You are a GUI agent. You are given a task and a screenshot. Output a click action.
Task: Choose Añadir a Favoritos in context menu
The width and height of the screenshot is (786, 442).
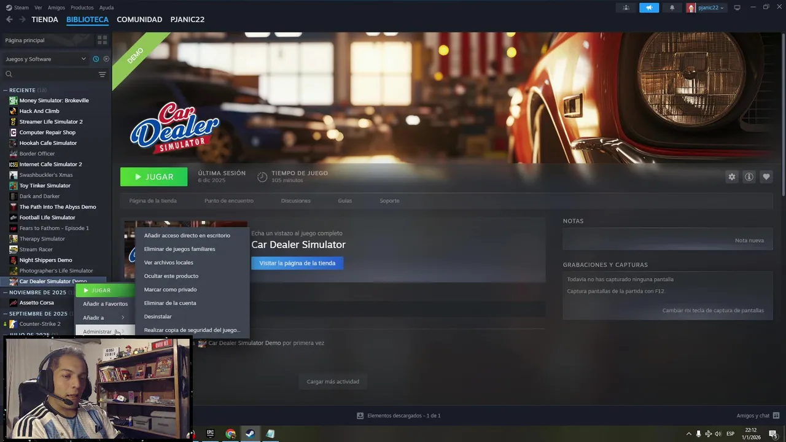[x=105, y=304]
